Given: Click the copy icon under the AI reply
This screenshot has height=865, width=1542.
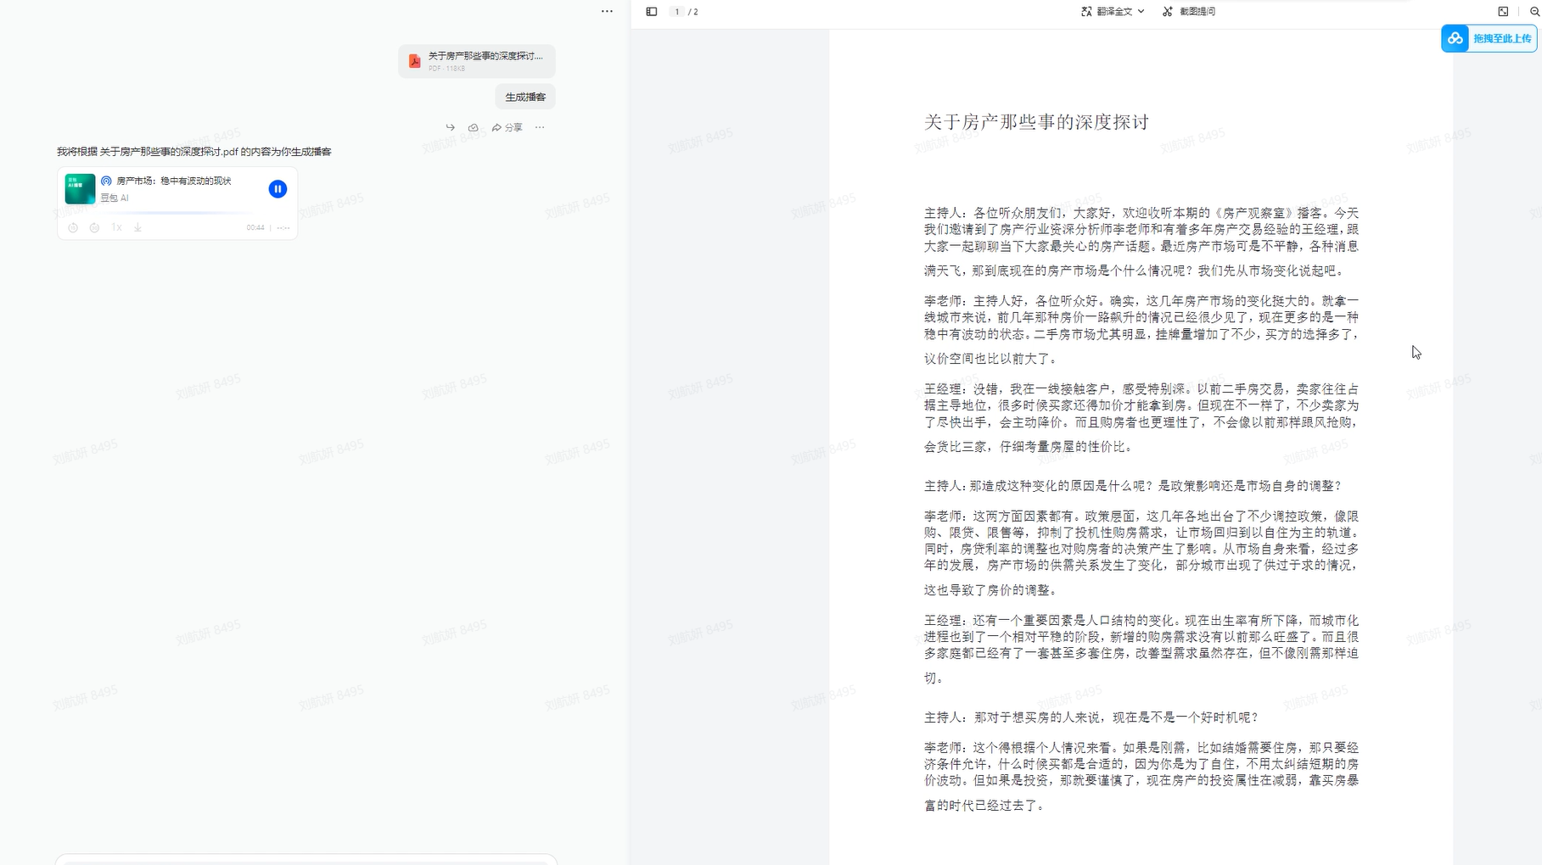Looking at the screenshot, I should point(473,127).
